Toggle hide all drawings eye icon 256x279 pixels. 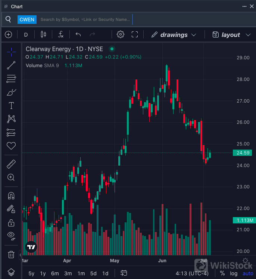(11, 235)
